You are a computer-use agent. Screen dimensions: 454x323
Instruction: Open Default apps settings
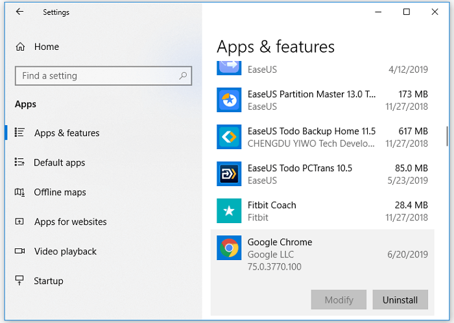59,163
